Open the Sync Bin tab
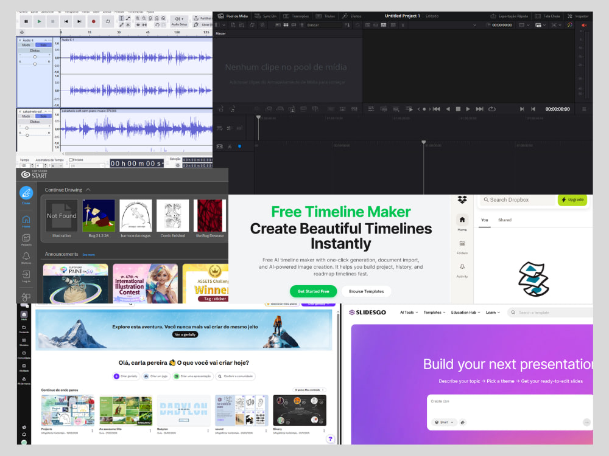 tap(266, 16)
